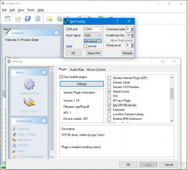
Task: Click the Defaults button
Action: [x=128, y=53]
